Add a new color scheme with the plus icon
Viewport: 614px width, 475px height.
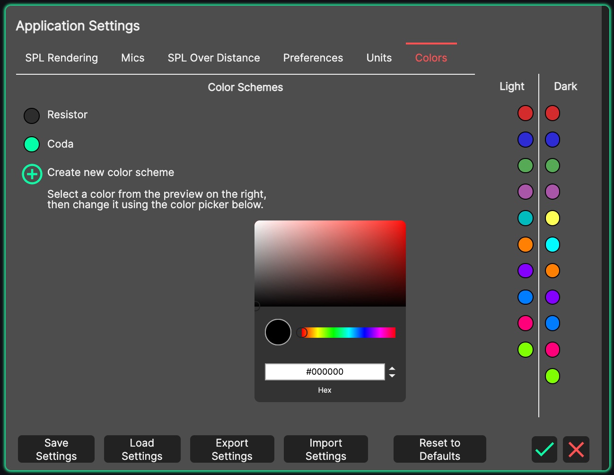(32, 174)
